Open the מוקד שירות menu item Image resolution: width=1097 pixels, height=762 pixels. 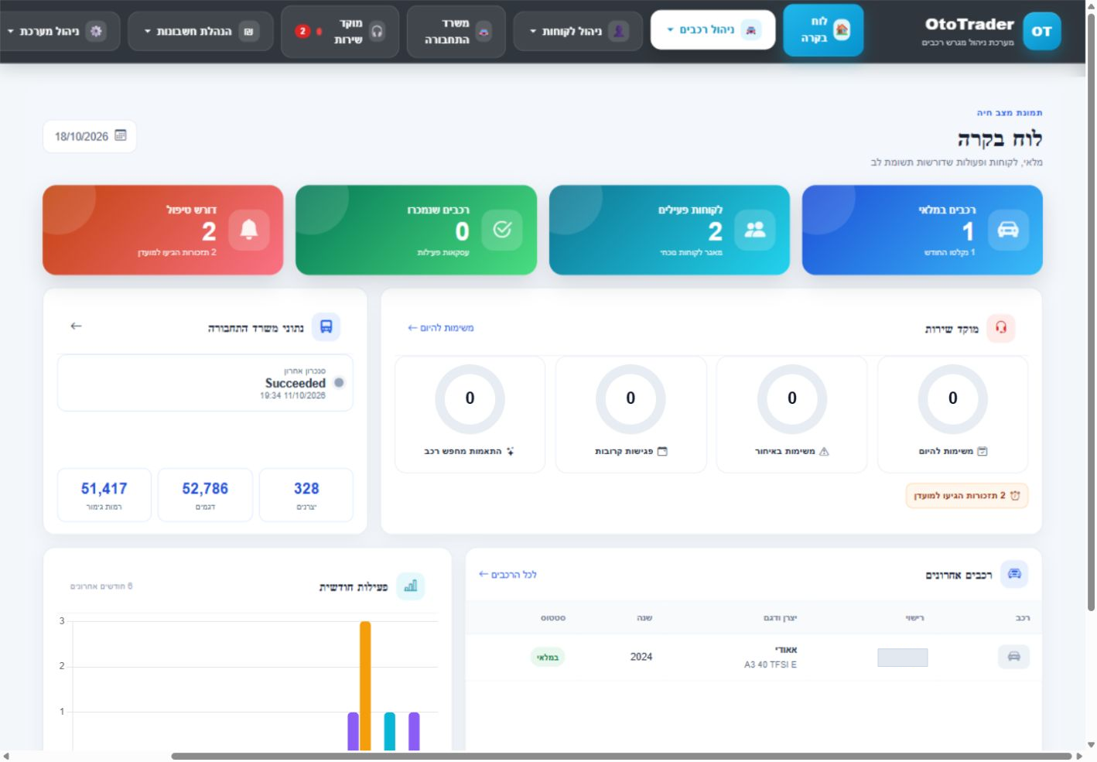[340, 31]
